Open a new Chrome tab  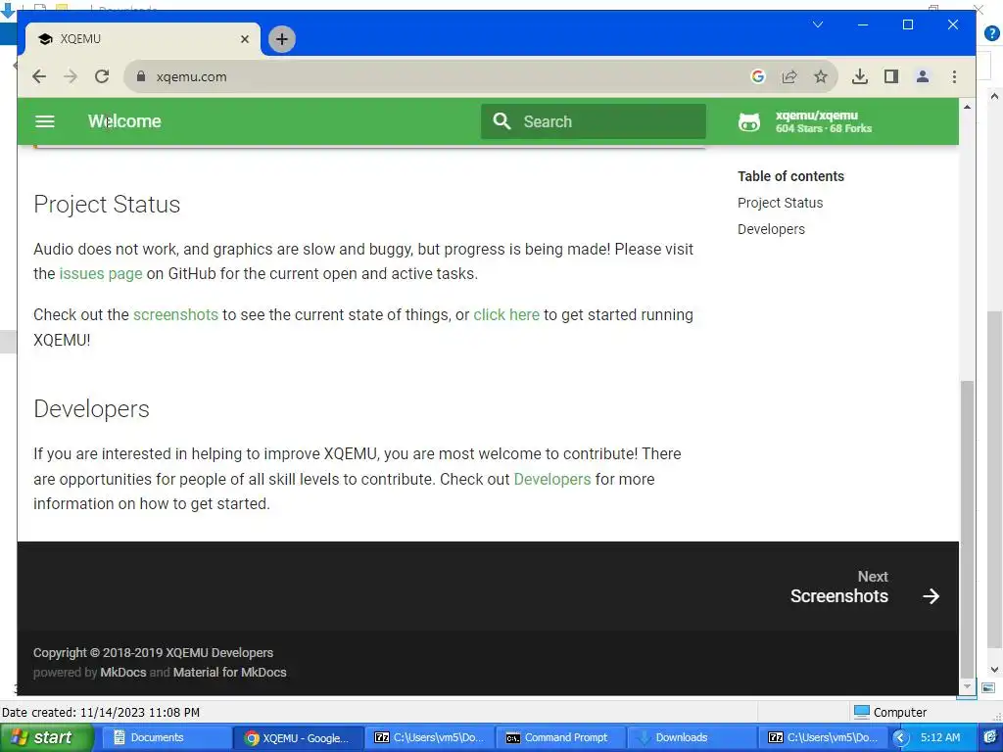(281, 39)
